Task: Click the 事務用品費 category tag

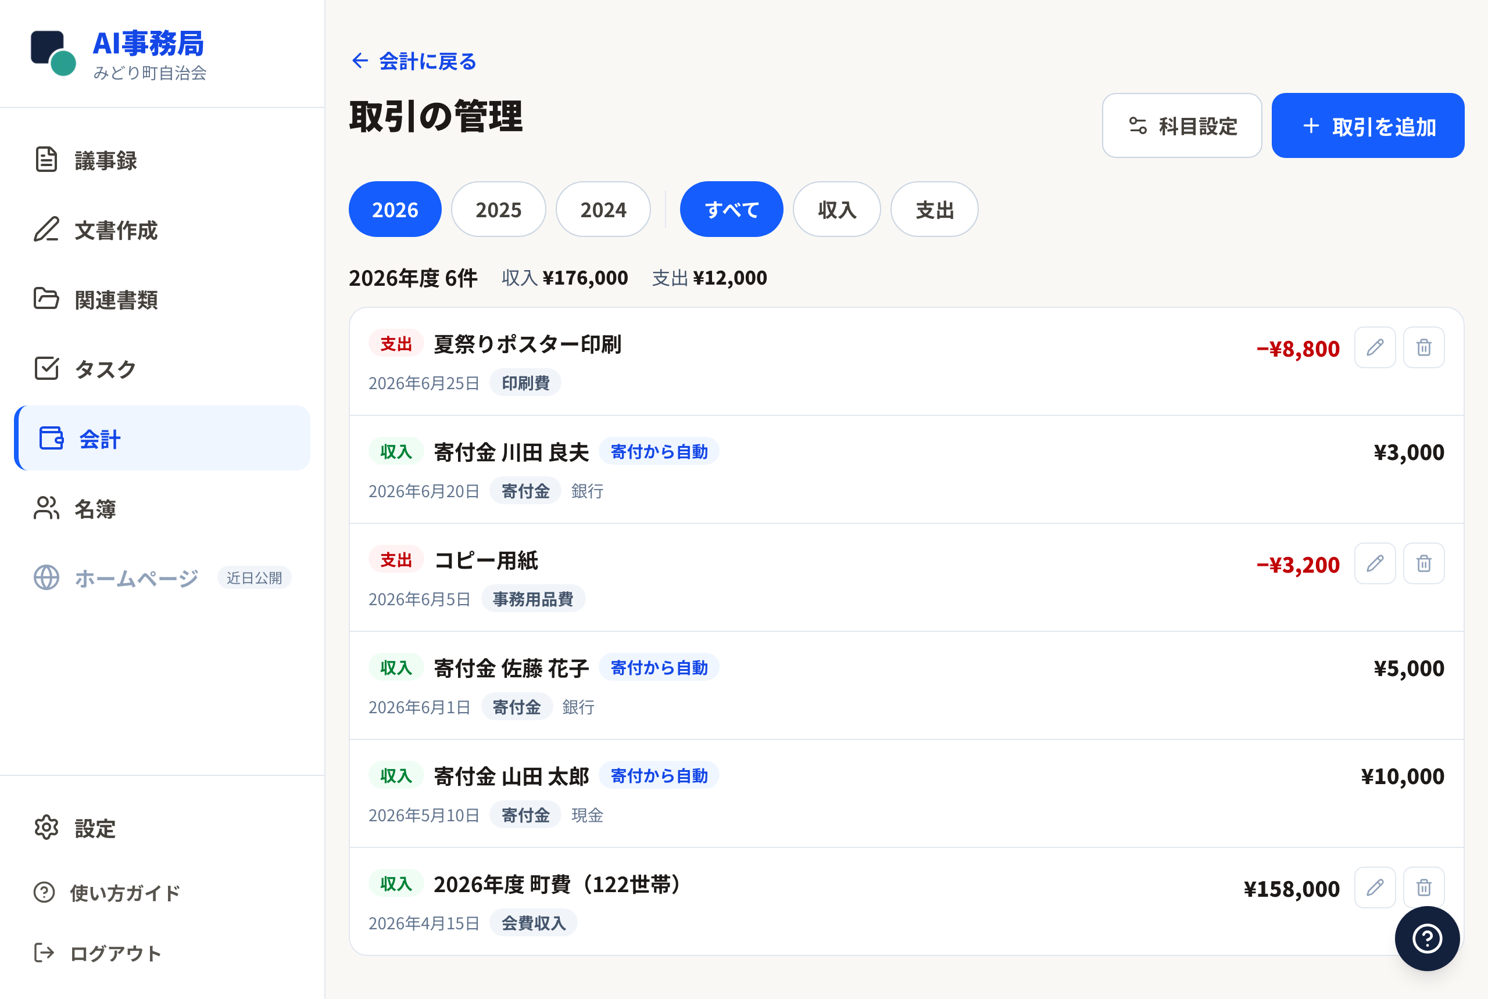Action: coord(532,598)
